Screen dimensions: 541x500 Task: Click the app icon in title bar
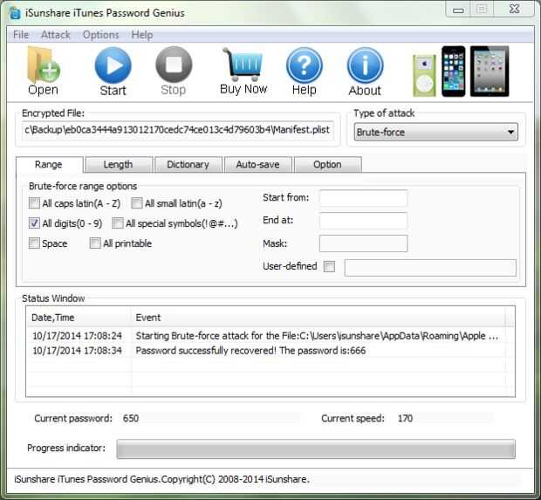[15, 13]
